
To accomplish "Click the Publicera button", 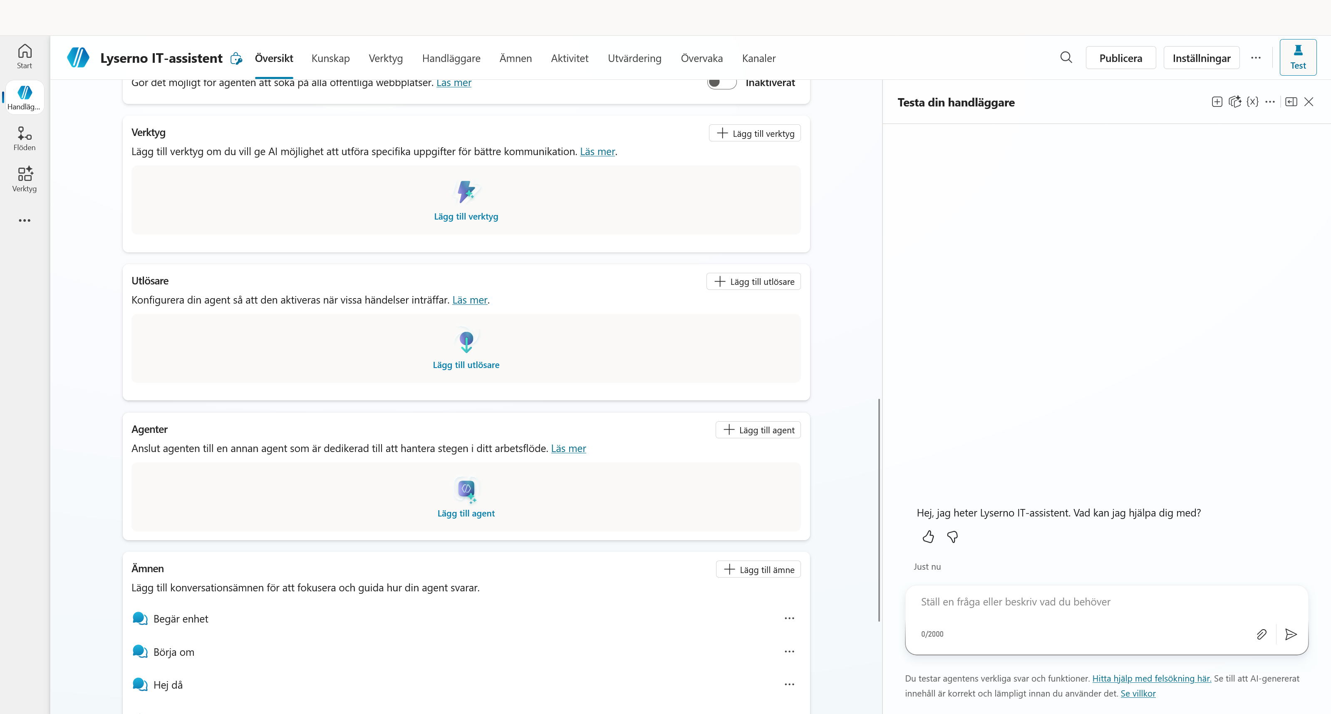I will pos(1121,58).
